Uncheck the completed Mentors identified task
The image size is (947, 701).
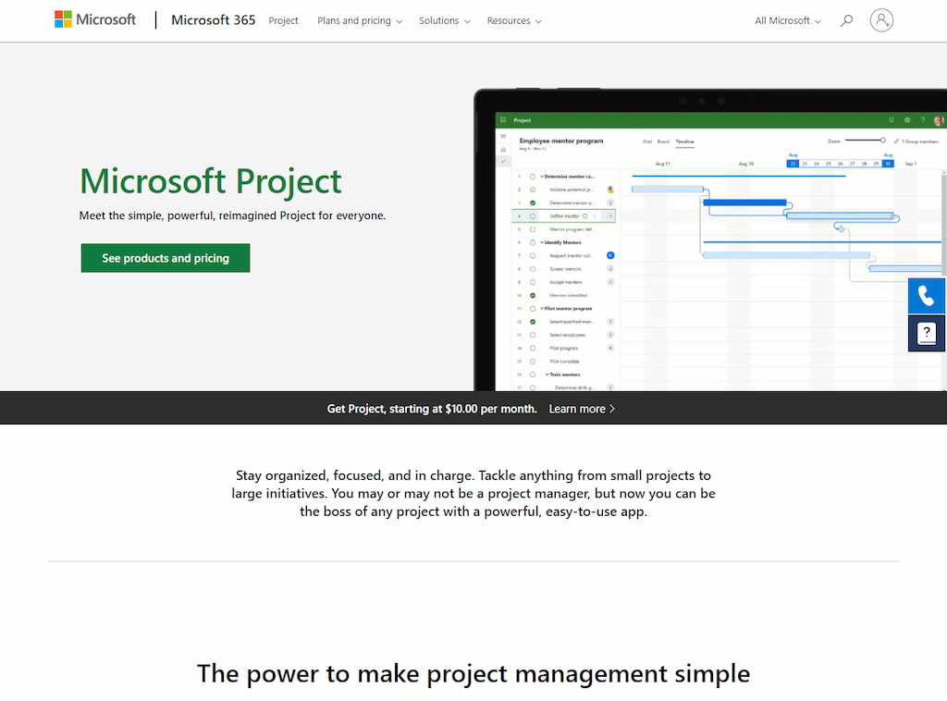(533, 295)
